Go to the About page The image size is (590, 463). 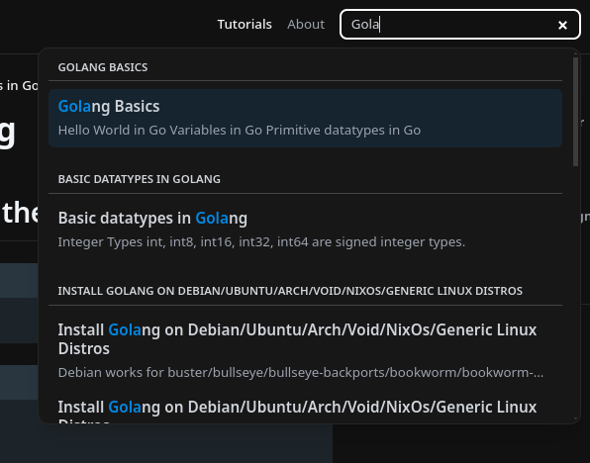tap(306, 25)
